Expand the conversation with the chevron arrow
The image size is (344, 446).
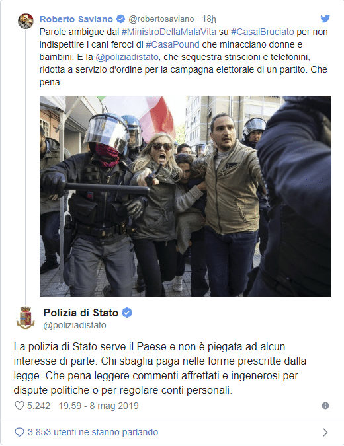(325, 432)
